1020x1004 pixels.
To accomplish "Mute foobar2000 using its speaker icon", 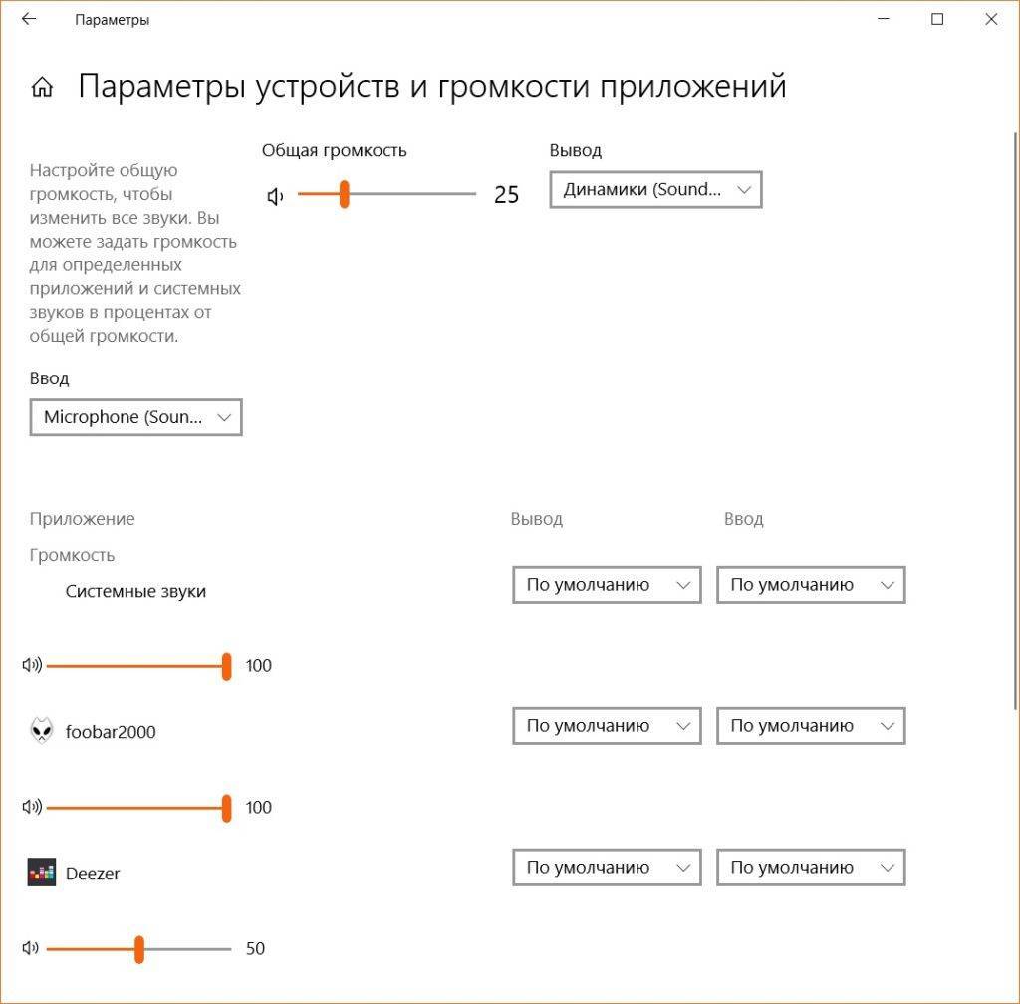I will tap(32, 808).
